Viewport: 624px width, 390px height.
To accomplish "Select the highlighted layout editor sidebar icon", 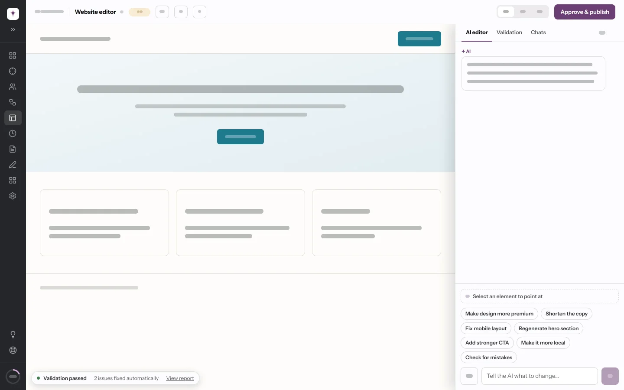I will tap(13, 118).
